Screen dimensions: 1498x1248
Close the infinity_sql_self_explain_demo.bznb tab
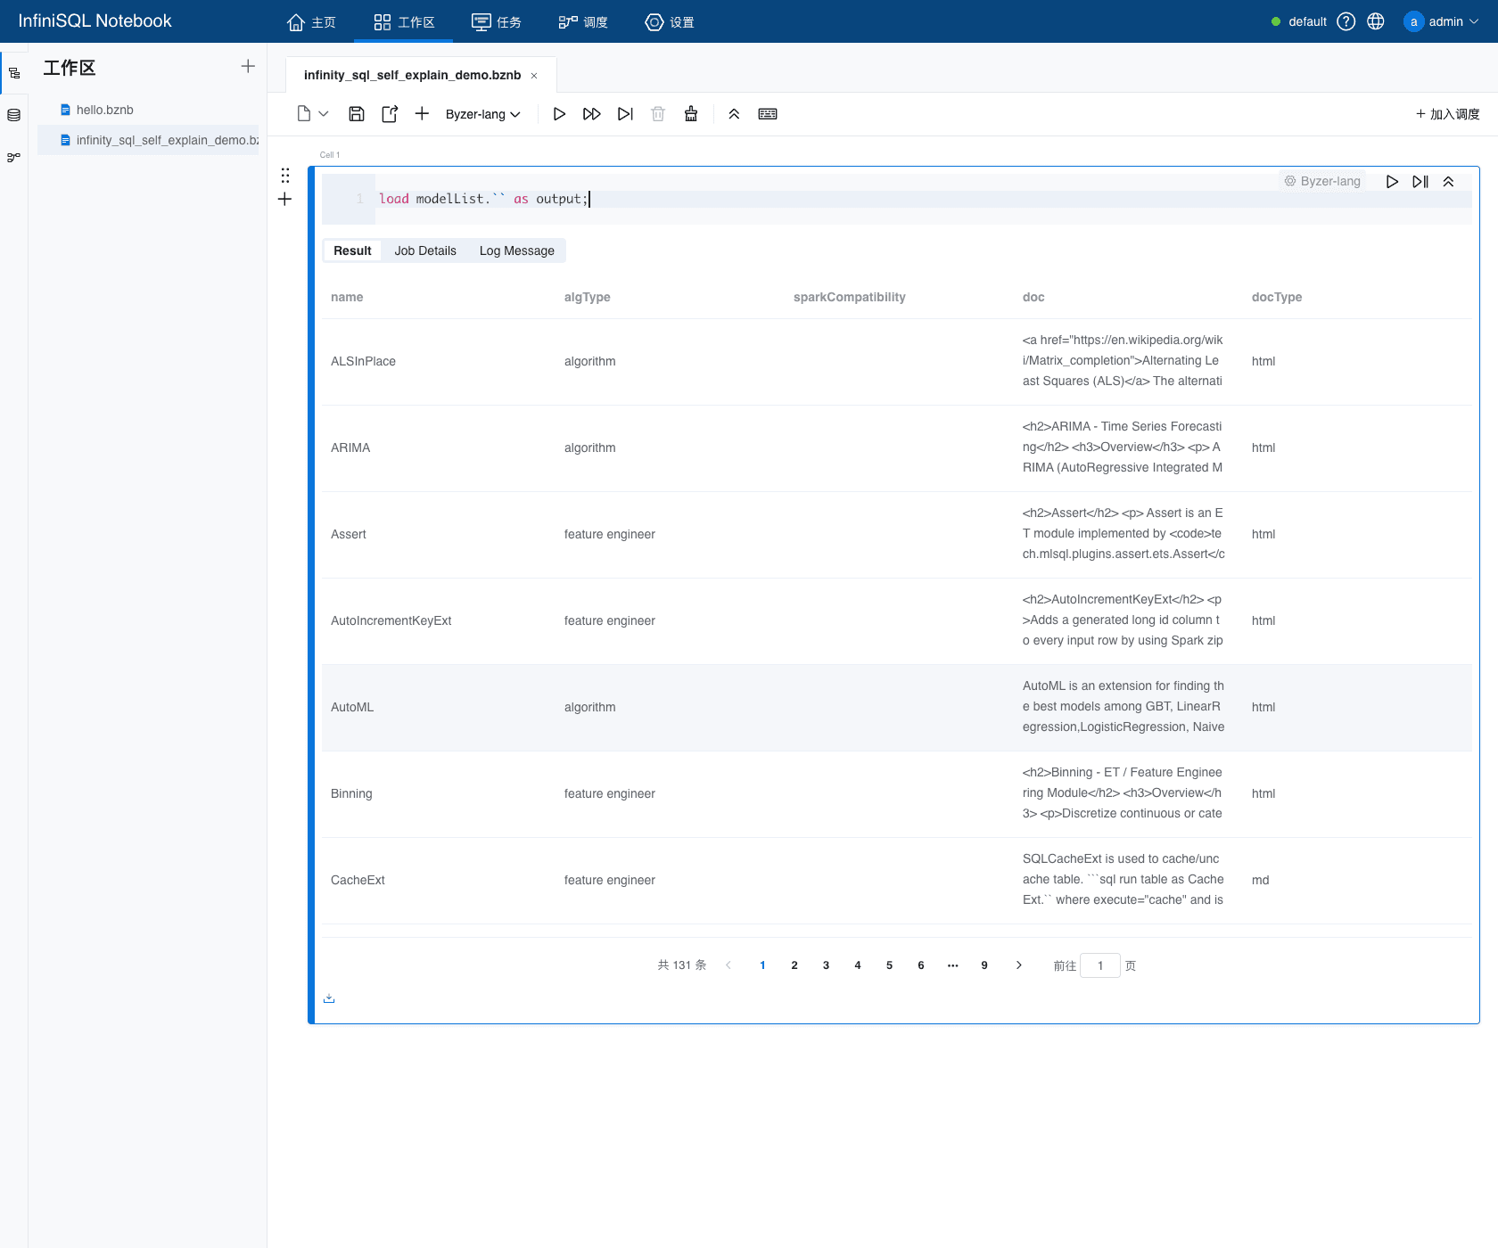(534, 76)
